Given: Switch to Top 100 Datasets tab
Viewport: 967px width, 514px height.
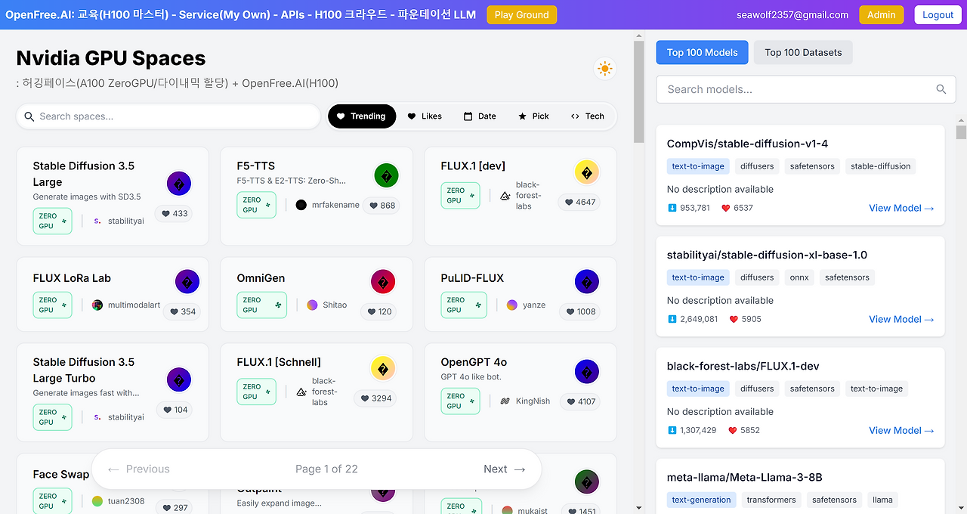Looking at the screenshot, I should coord(803,53).
